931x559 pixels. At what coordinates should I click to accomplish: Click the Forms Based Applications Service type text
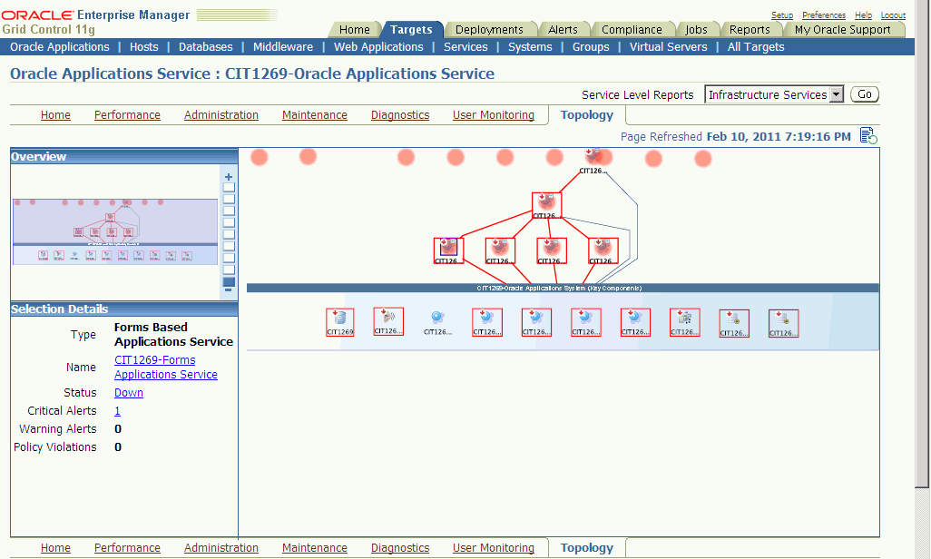(x=173, y=335)
